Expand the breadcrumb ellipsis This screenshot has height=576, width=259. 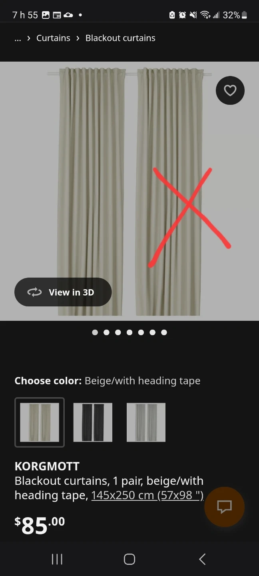[18, 38]
